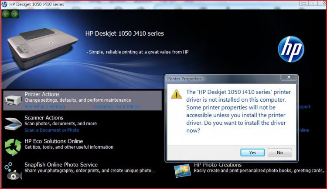327x189 pixels.
Task: Open the Customize Your Printer link
Action: click(x=117, y=106)
